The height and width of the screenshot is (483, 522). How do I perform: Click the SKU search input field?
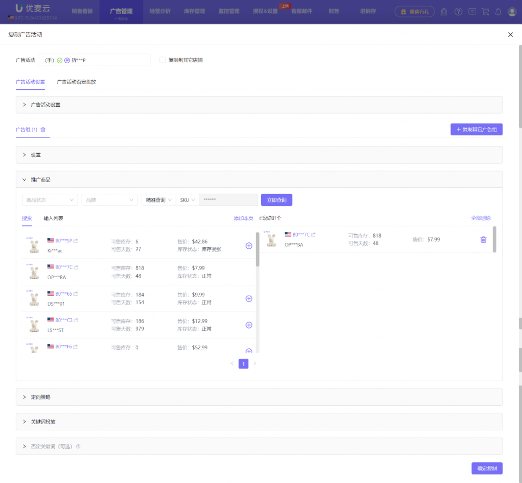point(228,200)
